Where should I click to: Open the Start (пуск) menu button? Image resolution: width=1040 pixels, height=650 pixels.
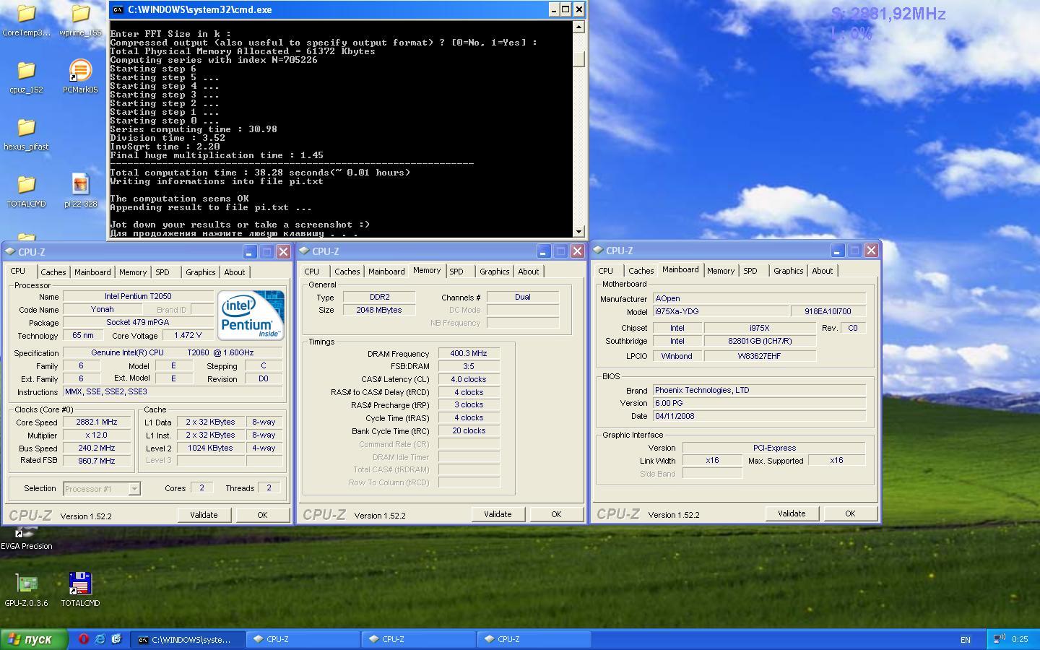(x=35, y=639)
